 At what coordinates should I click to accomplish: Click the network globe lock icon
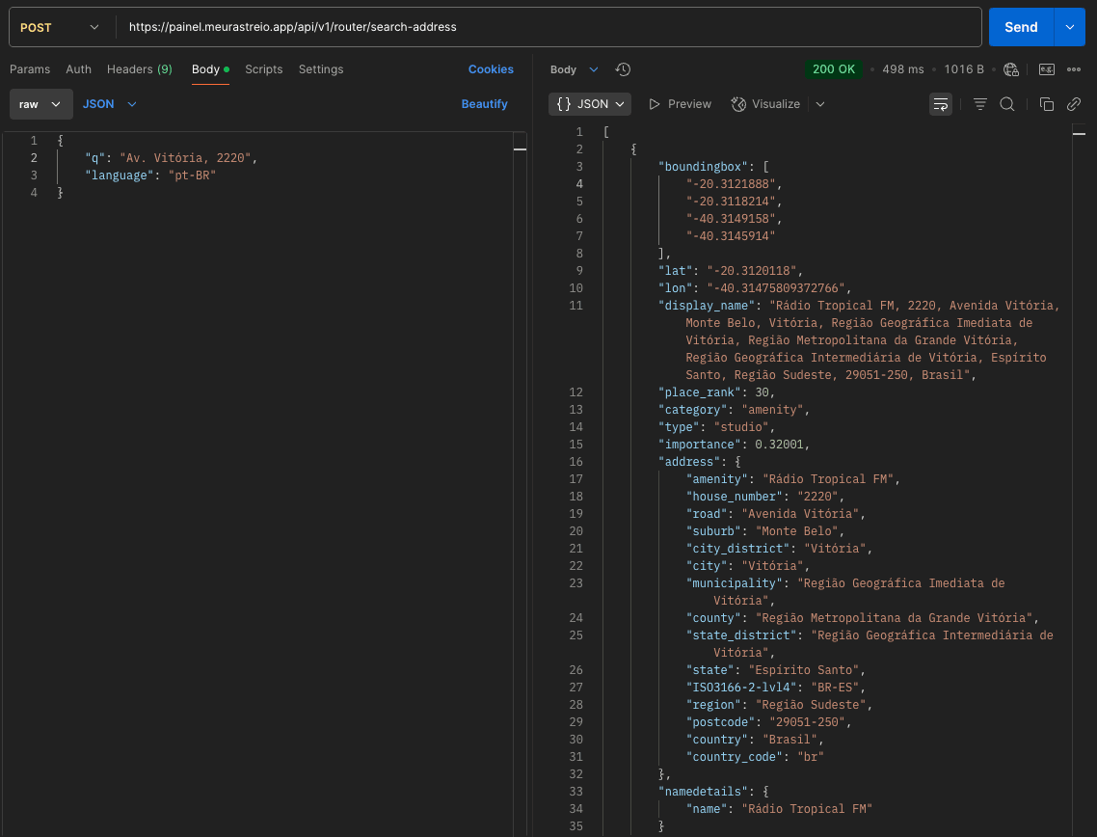pyautogui.click(x=1011, y=69)
